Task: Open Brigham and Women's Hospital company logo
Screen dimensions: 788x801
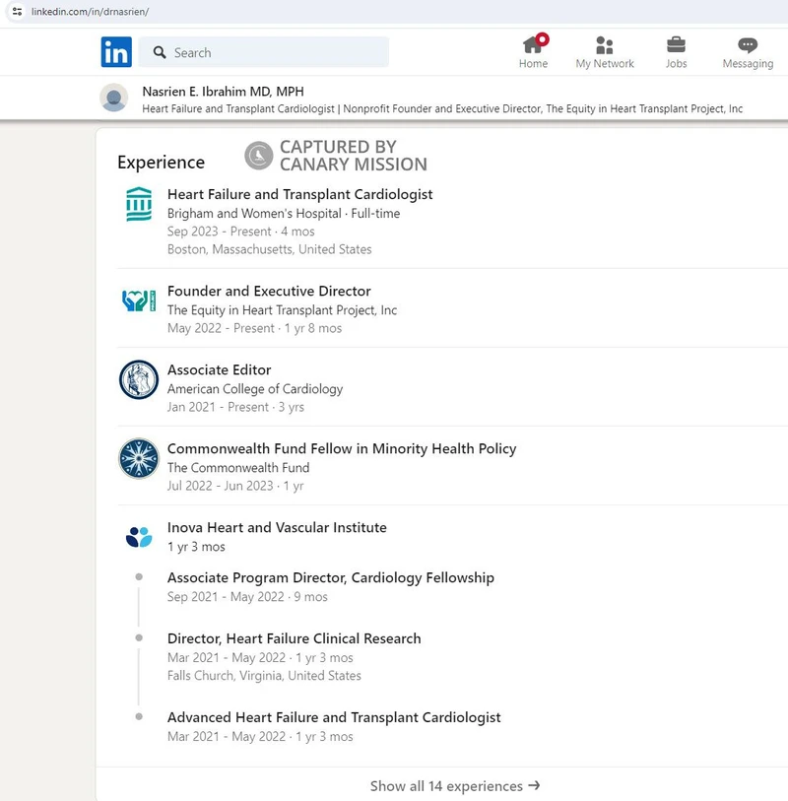Action: click(138, 205)
